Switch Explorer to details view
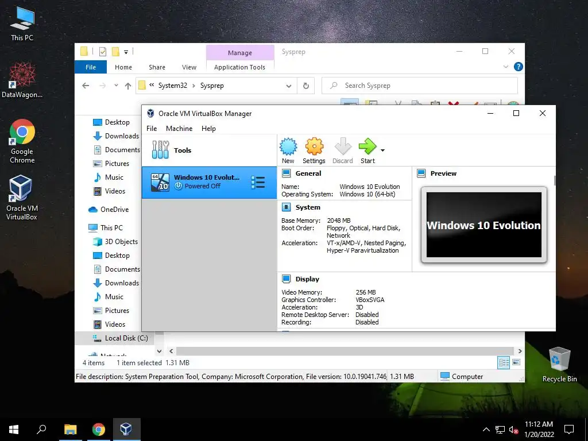 [x=504, y=362]
